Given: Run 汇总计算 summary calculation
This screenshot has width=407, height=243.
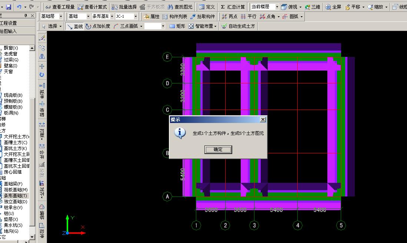Looking at the screenshot, I should (x=233, y=7).
